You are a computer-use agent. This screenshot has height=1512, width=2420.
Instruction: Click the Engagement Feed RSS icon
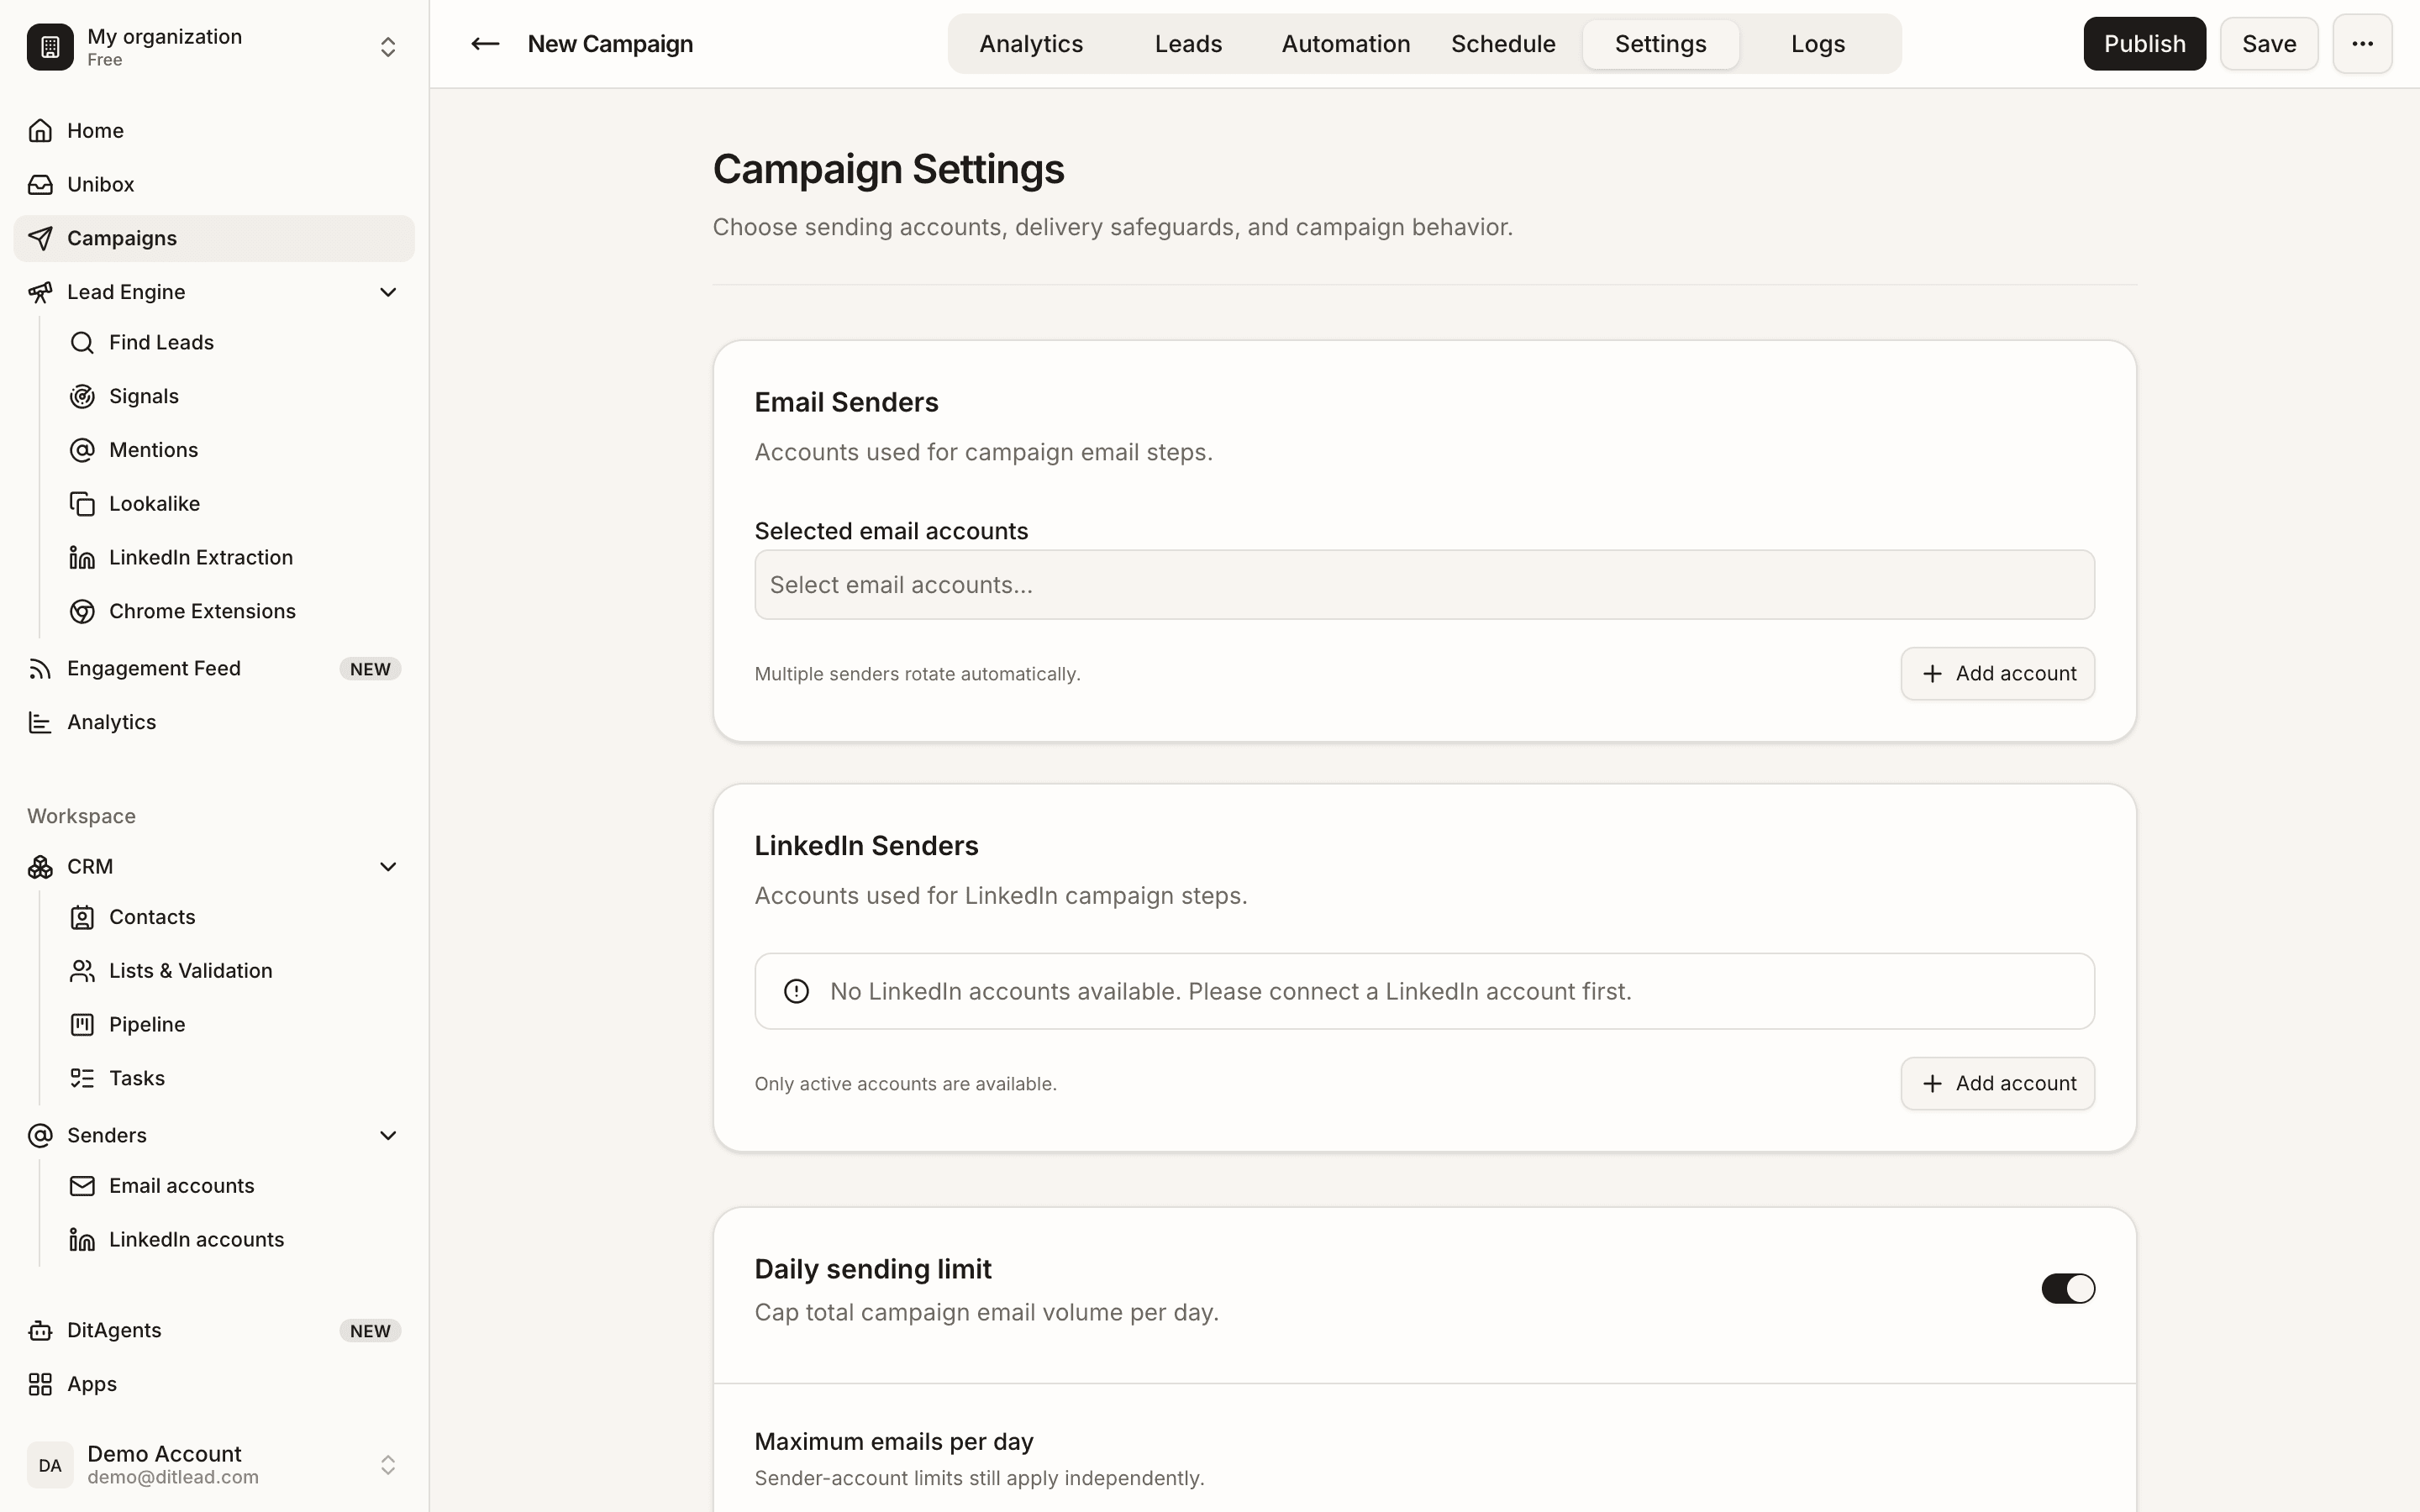(x=40, y=669)
